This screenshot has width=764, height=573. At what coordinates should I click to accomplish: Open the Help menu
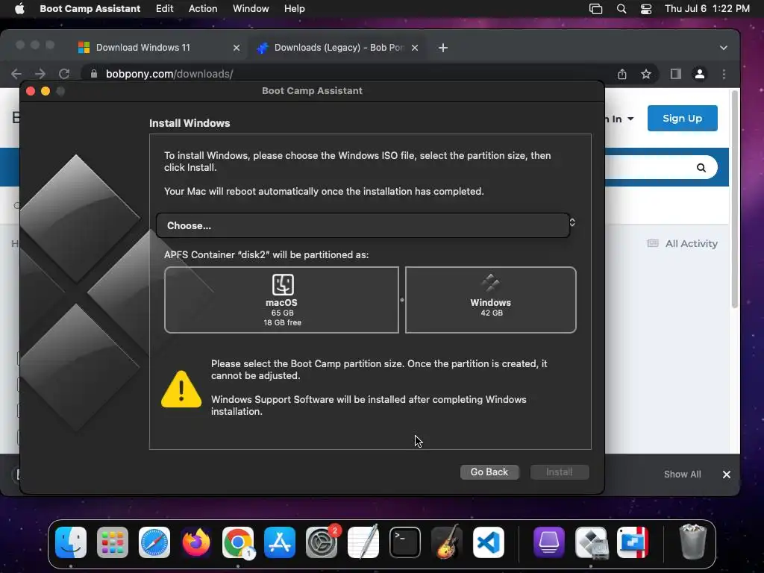294,9
